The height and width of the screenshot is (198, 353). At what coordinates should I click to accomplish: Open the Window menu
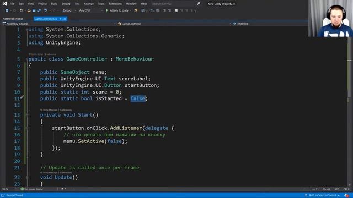131,4
